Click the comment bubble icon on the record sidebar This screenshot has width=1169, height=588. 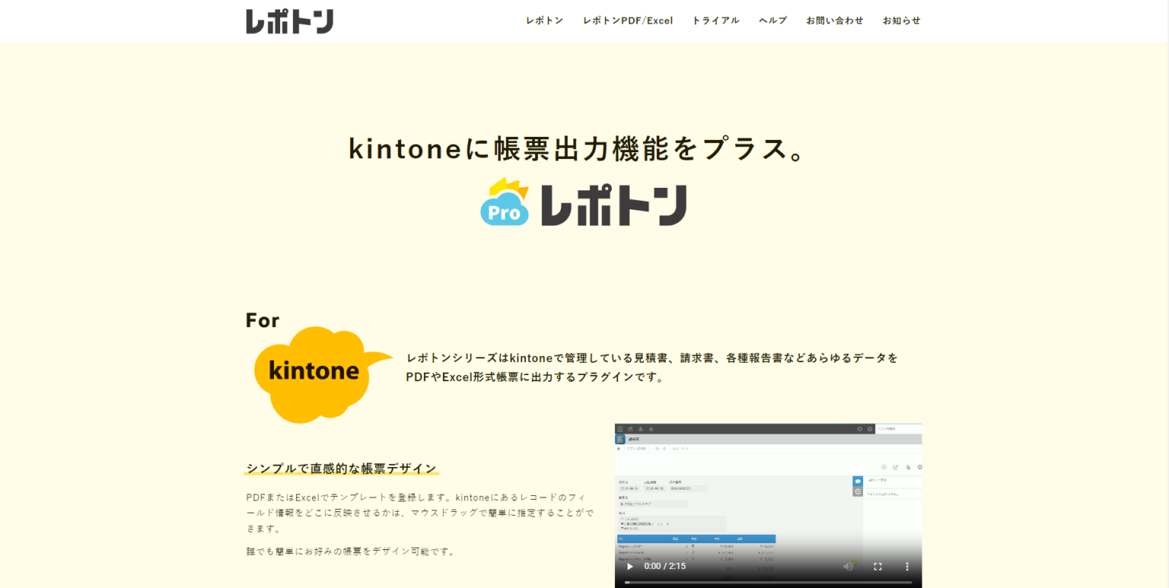[858, 479]
